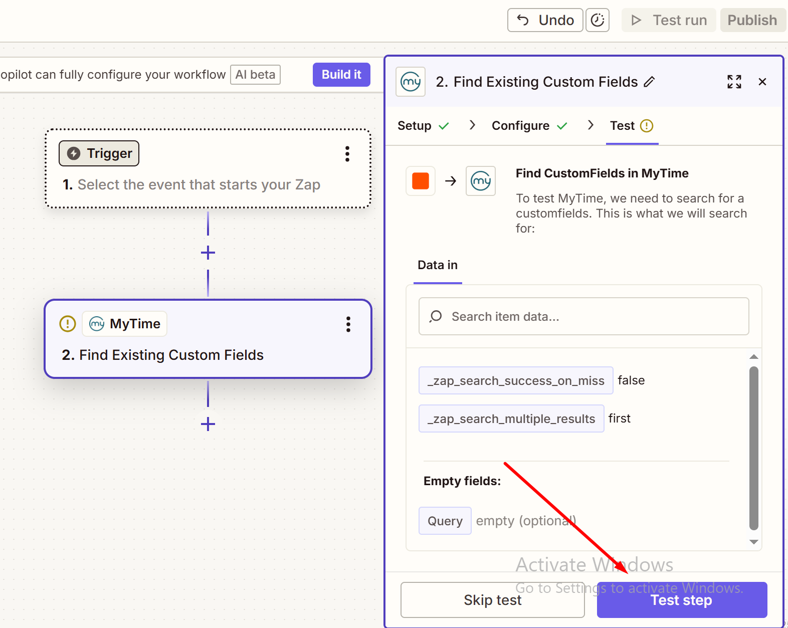Viewport: 788px width, 628px height.
Task: Switch to the Configure tab
Action: 529,126
